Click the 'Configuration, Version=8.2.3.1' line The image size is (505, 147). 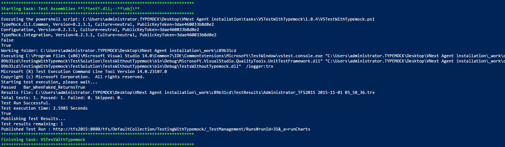coord(100,29)
